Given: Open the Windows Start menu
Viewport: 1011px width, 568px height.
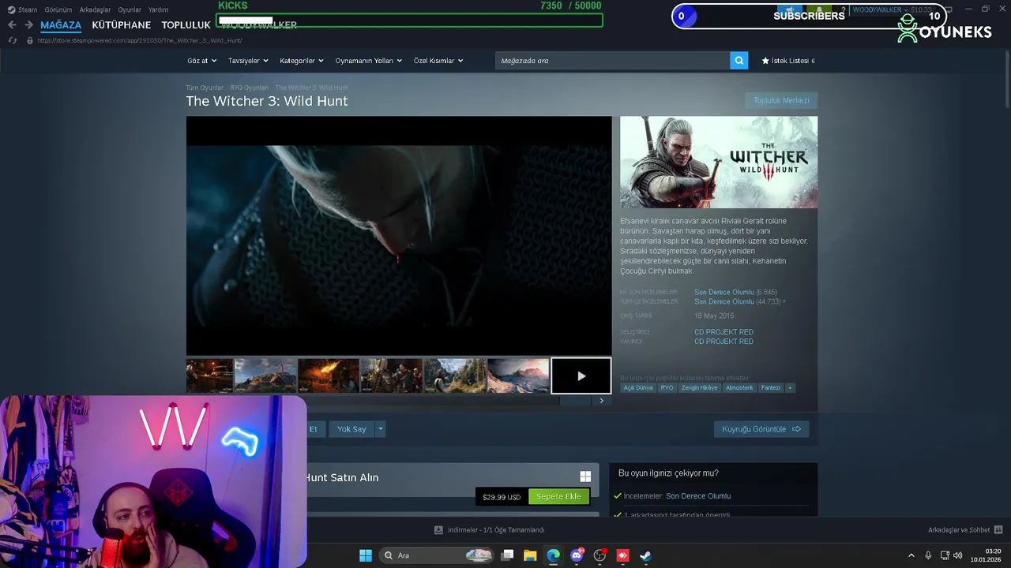Looking at the screenshot, I should (x=366, y=555).
